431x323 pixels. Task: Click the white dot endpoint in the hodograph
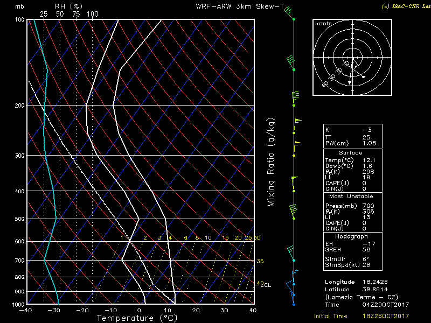pos(363,77)
